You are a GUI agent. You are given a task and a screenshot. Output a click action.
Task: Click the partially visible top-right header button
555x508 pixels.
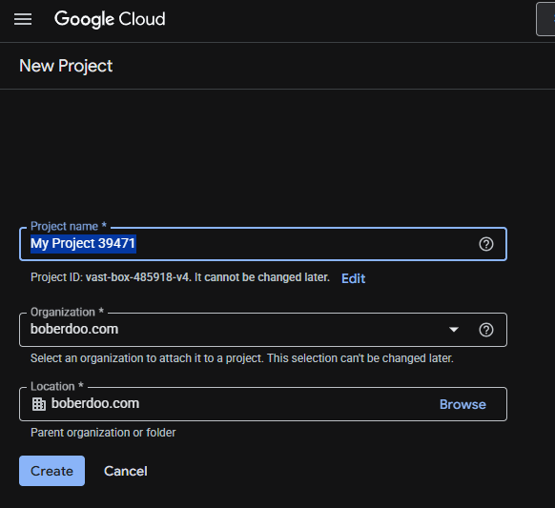pos(545,19)
